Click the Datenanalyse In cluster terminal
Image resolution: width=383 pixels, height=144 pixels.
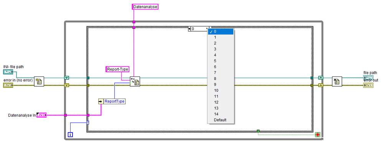[41, 115]
